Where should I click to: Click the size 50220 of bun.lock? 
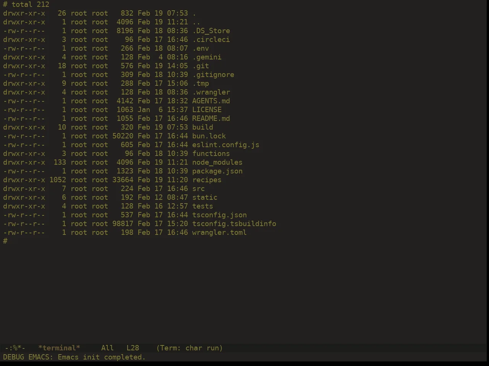[x=123, y=136]
